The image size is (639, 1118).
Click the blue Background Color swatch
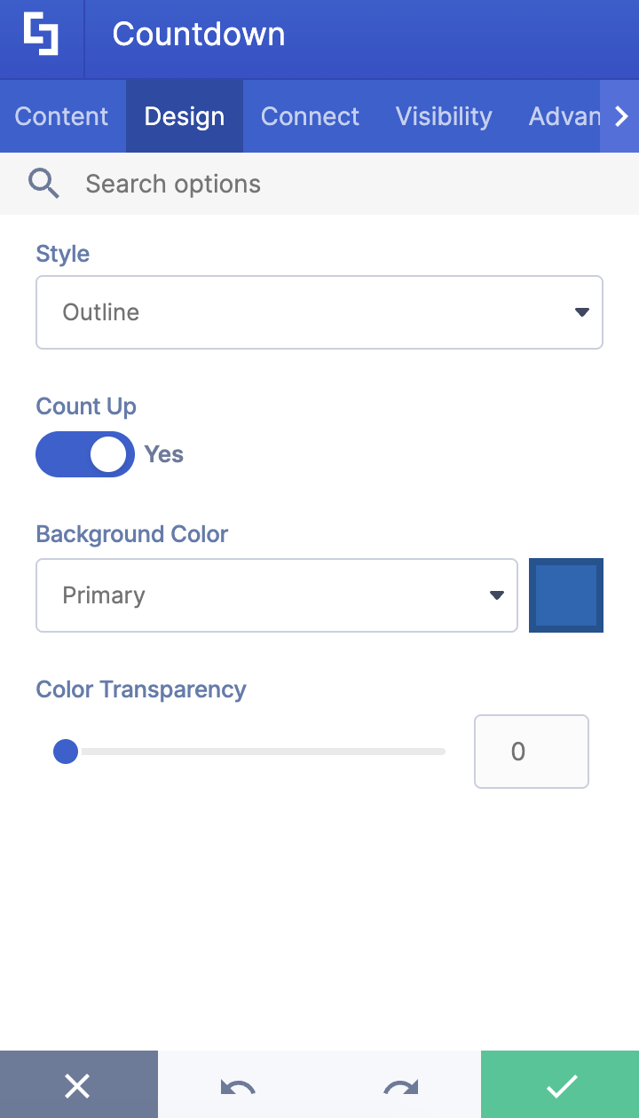[x=565, y=594]
